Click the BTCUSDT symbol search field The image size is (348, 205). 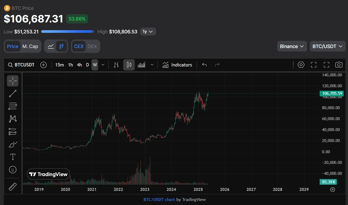[x=21, y=65]
